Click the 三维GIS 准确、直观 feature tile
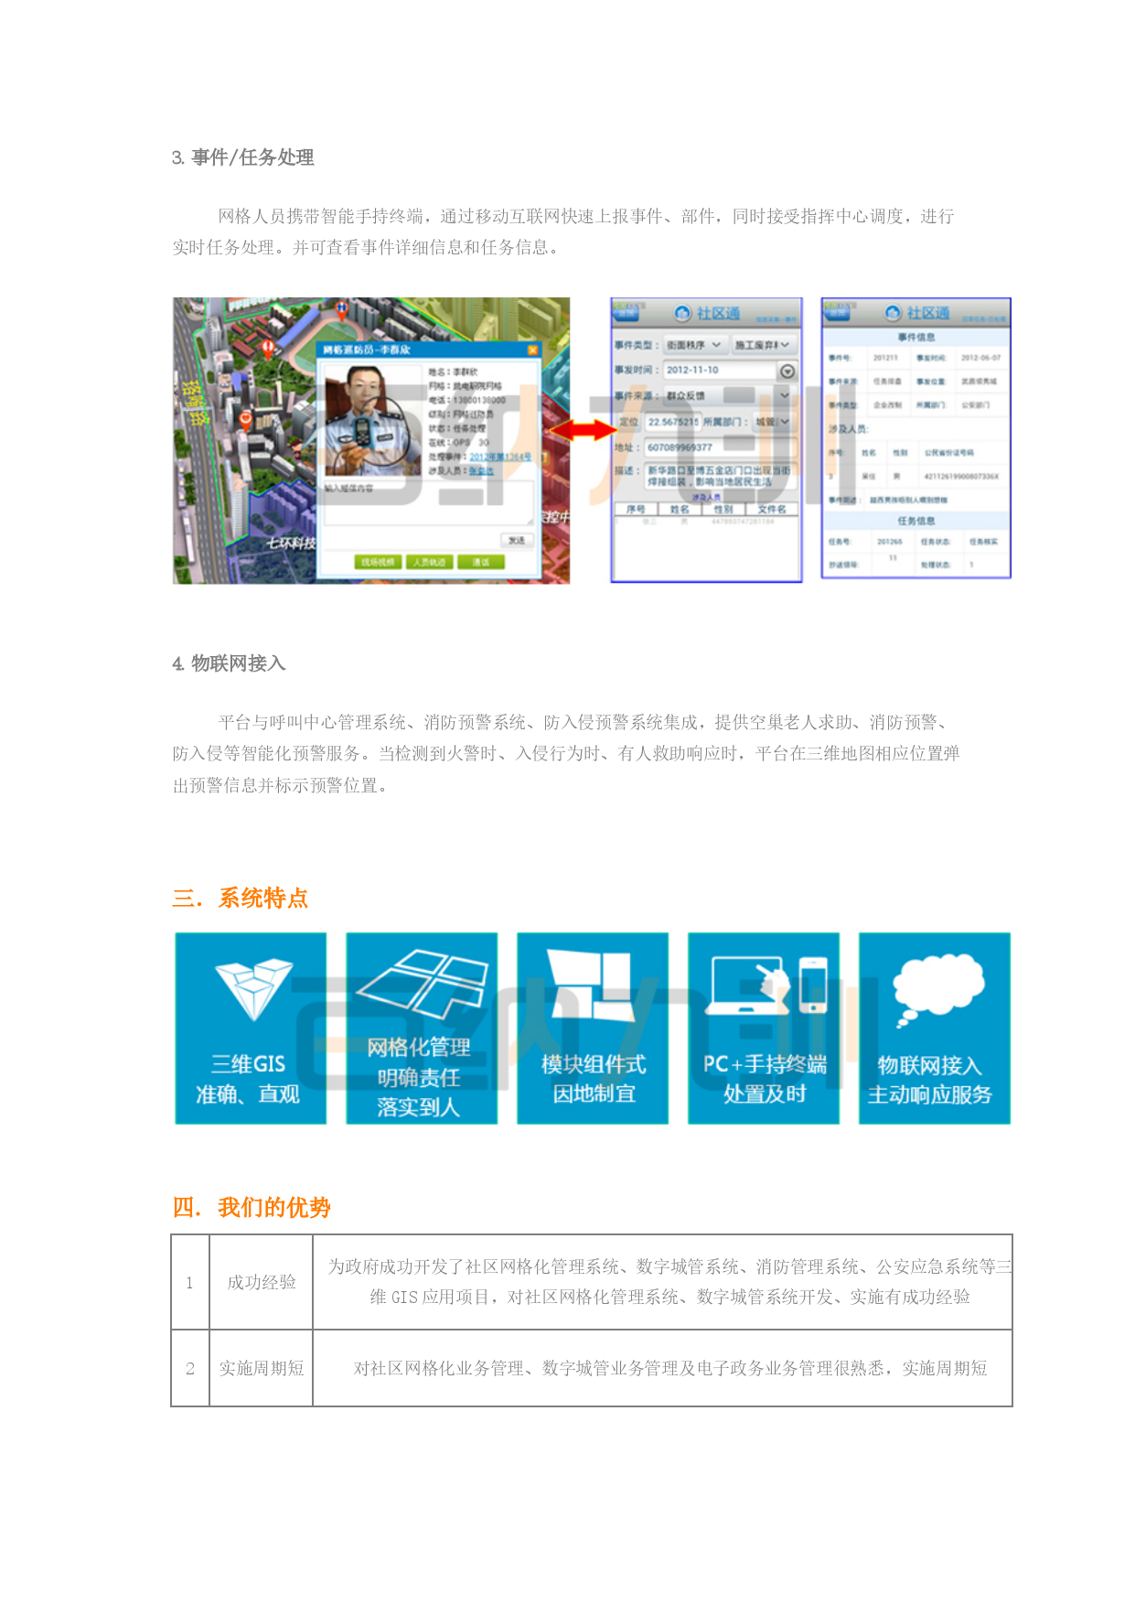Screen dimensions: 1135x1605 pyautogui.click(x=250, y=1028)
